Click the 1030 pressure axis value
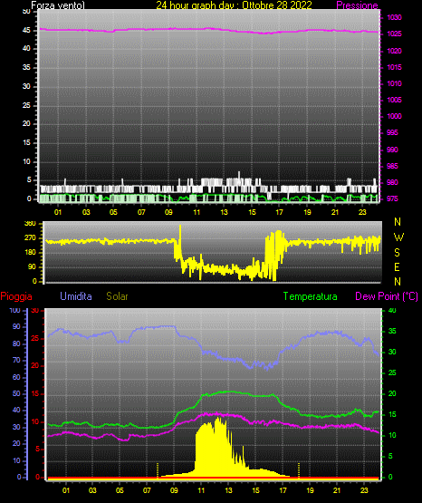The width and height of the screenshot is (422, 503). point(394,17)
